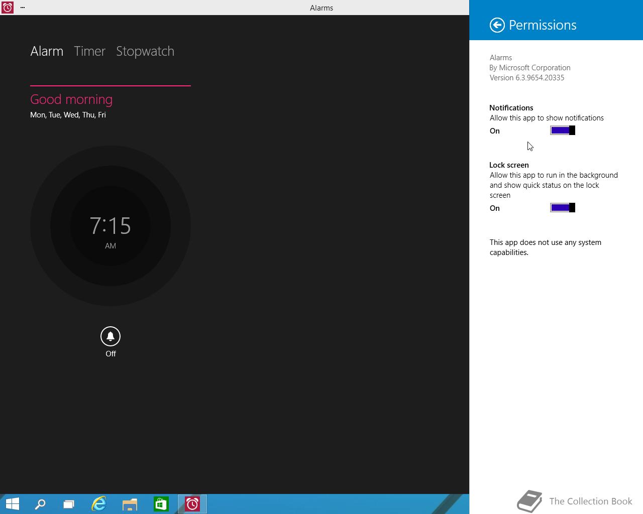The image size is (643, 514).
Task: Toggle the Lock screen switch off
Action: (563, 208)
